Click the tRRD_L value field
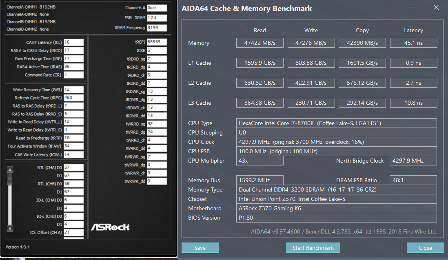Viewport: 448px width, 260px height. (74, 106)
